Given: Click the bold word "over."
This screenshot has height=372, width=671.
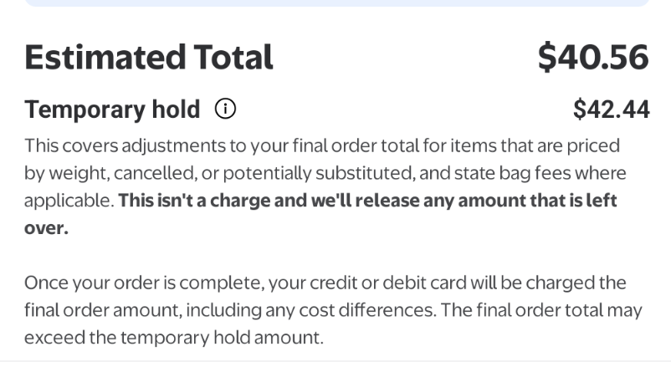Looking at the screenshot, I should [46, 229].
